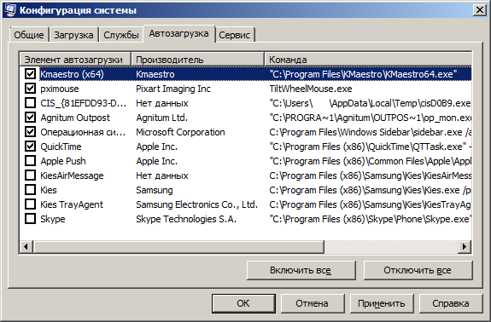Click the op_mon.exe command path
491x322 pixels.
370,118
